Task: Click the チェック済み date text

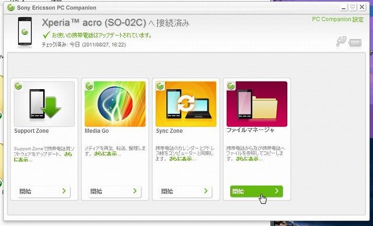Action: 84,45
